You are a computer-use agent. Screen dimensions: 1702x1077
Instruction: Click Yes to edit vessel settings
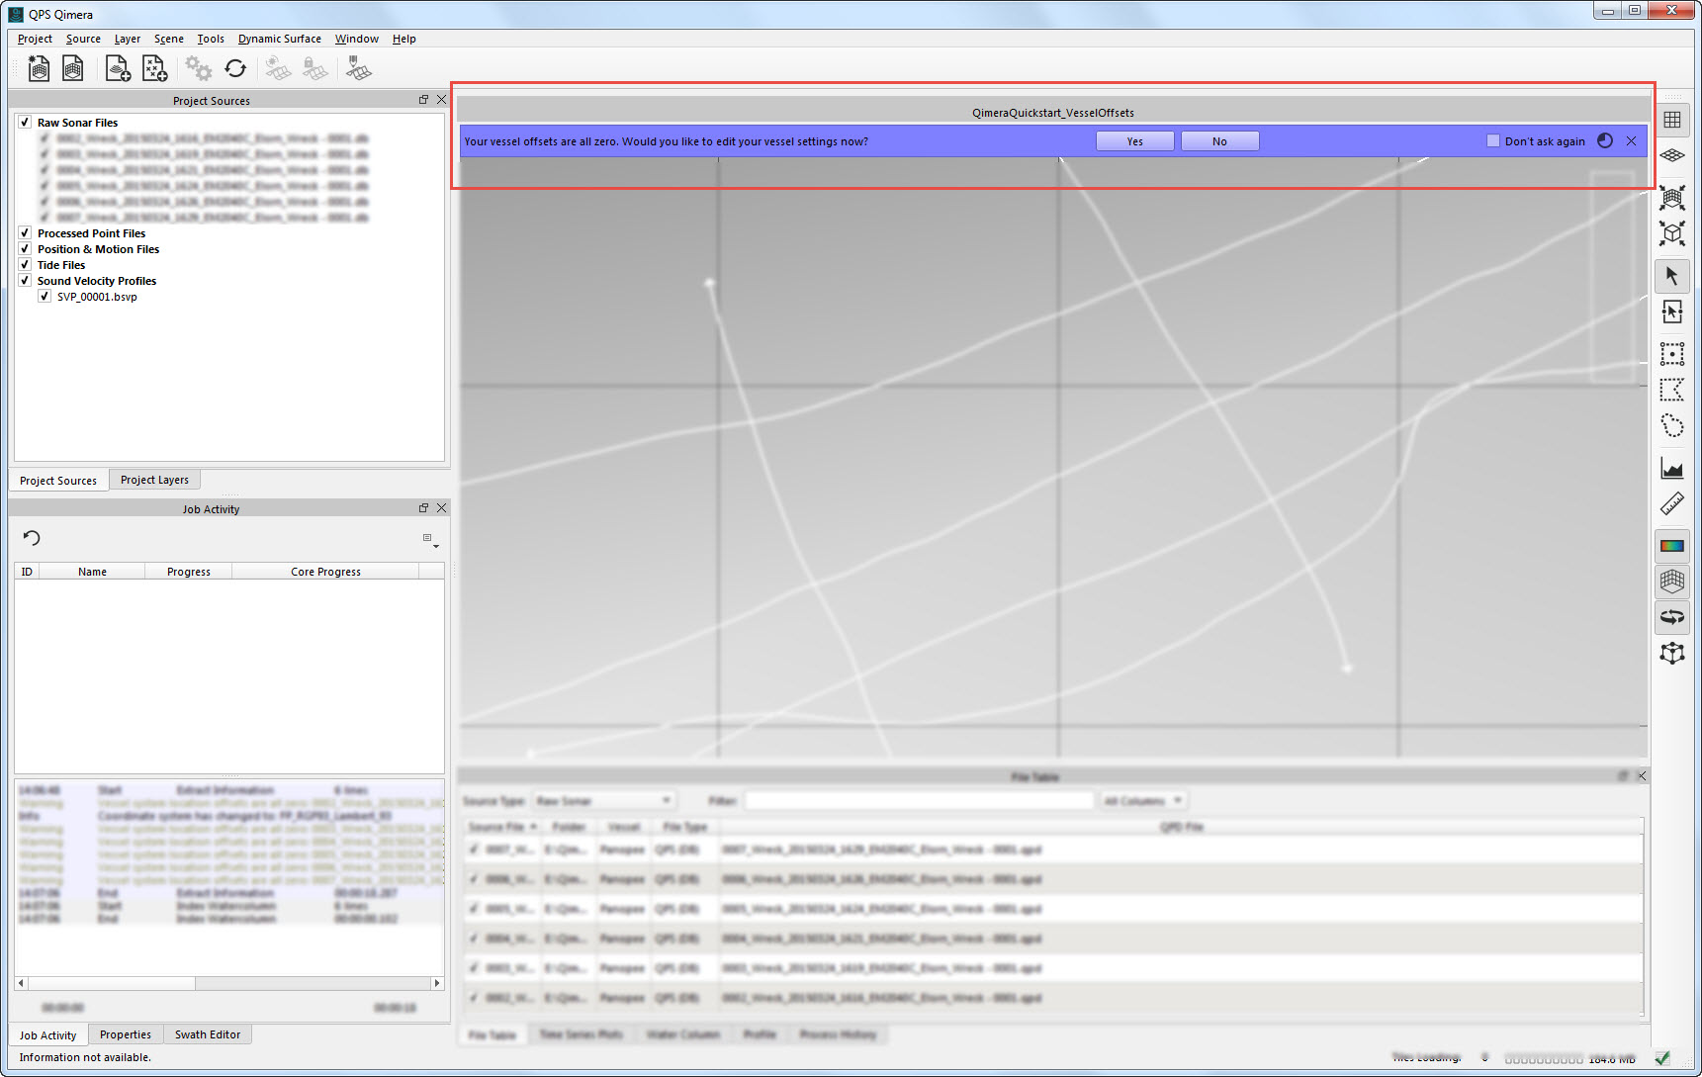(1134, 141)
